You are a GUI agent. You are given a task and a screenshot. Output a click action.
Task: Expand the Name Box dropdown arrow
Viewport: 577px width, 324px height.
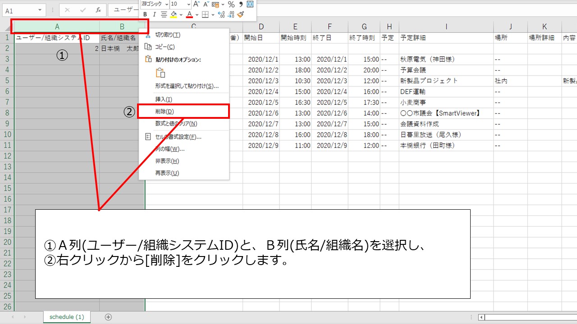(x=40, y=10)
